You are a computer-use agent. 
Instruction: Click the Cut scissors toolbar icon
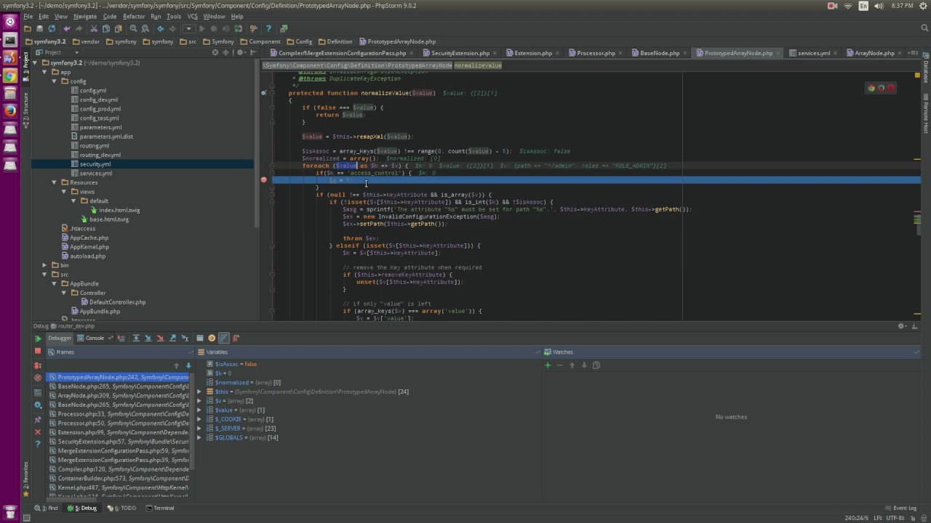[x=94, y=29]
